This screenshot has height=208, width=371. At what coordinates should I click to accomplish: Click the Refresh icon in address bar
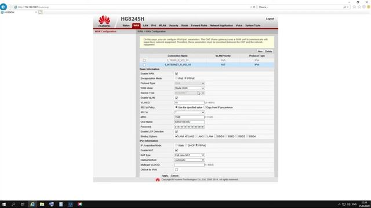[x=254, y=7]
